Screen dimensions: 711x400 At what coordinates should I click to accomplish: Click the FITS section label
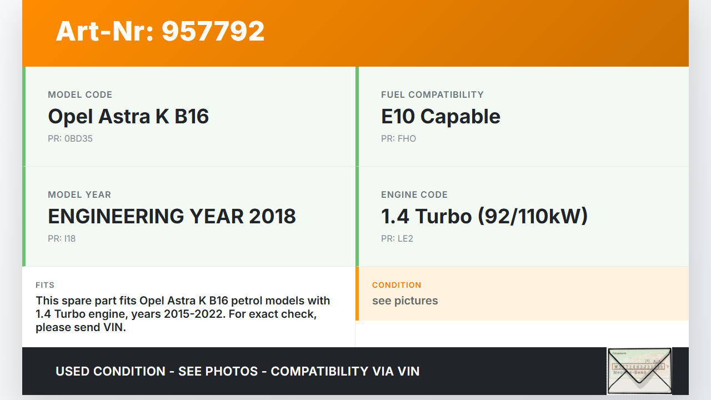click(x=45, y=285)
